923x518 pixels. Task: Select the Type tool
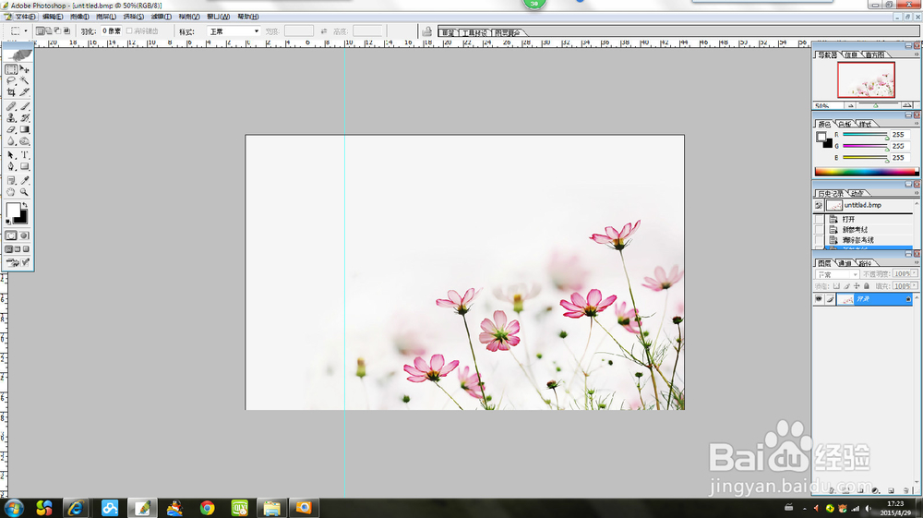tap(25, 155)
